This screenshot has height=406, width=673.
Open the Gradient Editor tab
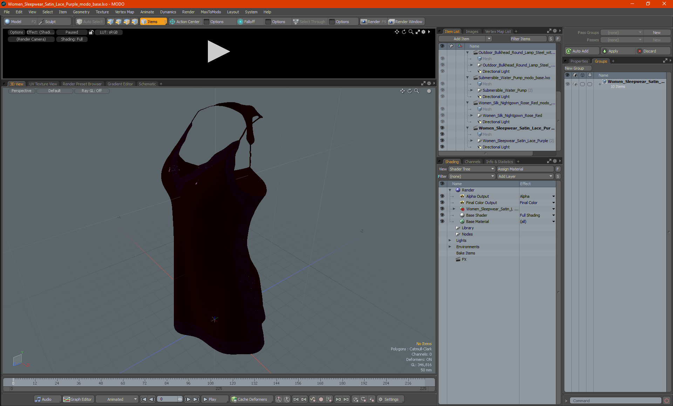[120, 84]
